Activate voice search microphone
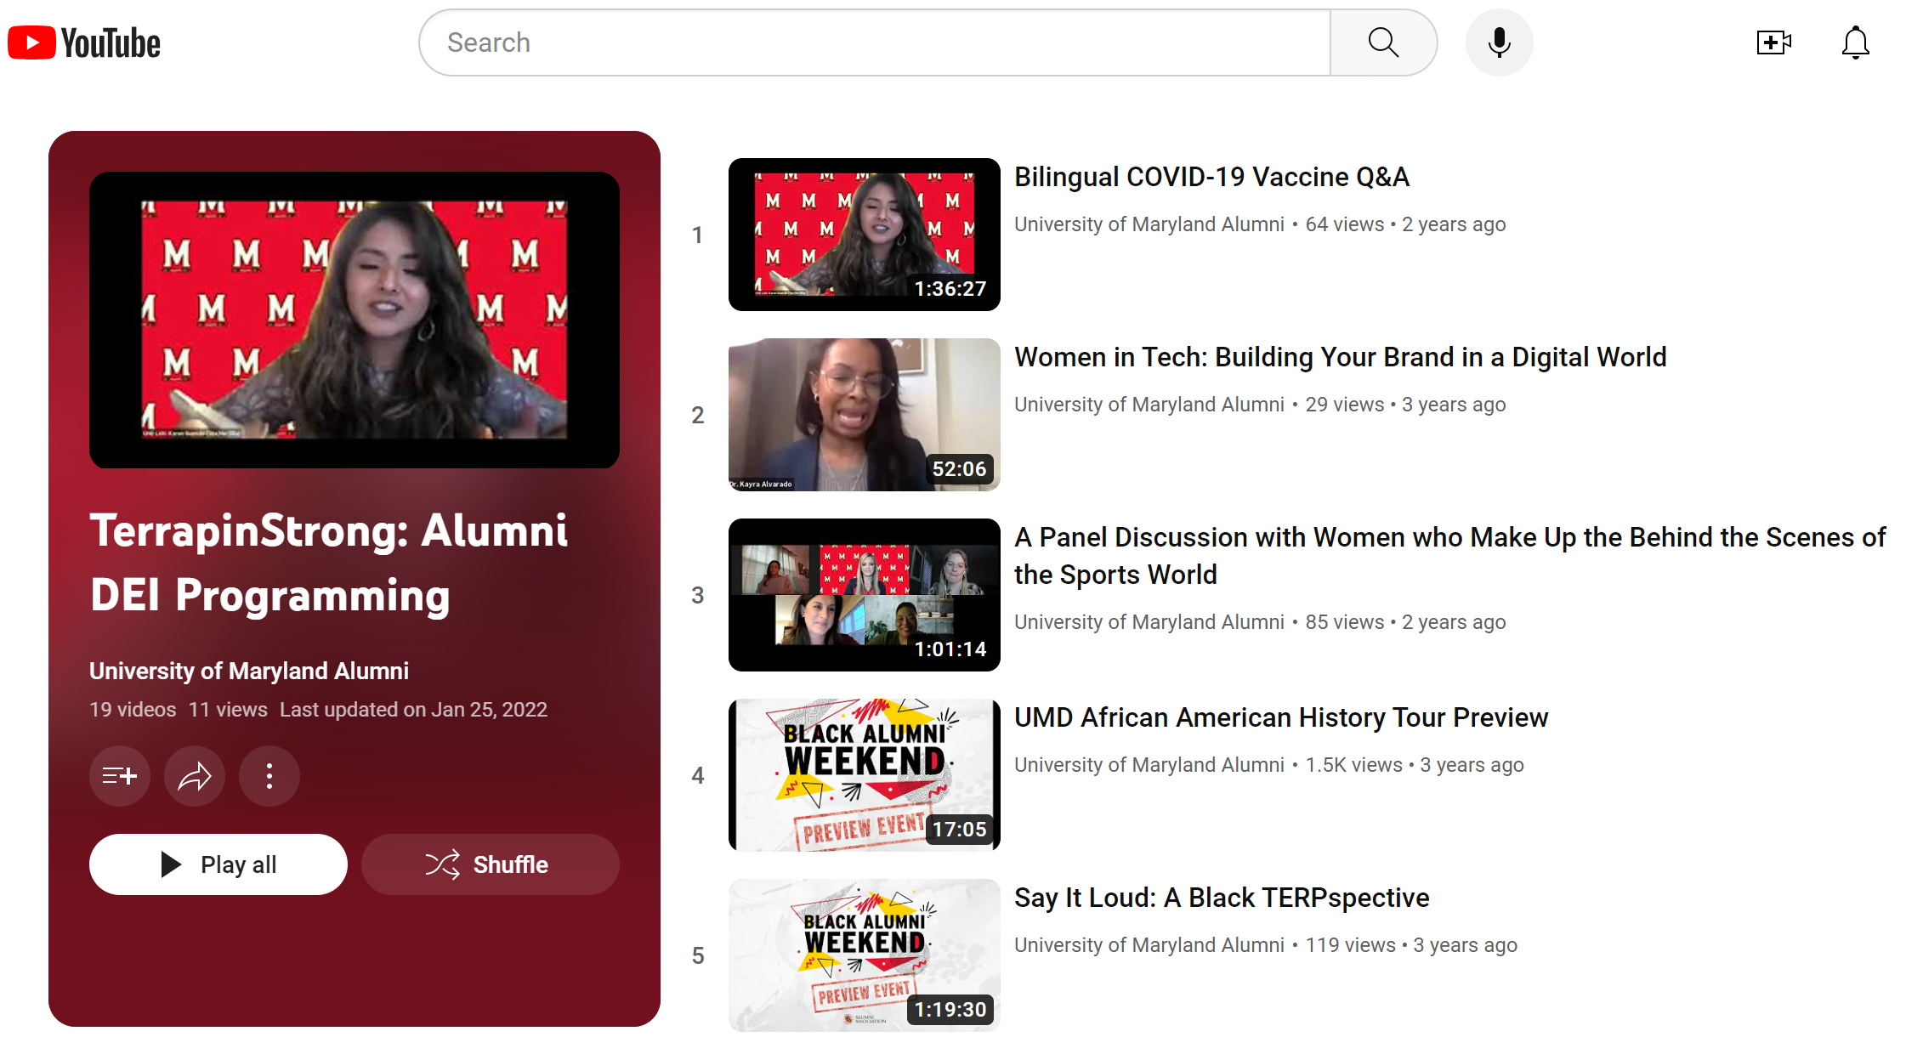 point(1499,42)
